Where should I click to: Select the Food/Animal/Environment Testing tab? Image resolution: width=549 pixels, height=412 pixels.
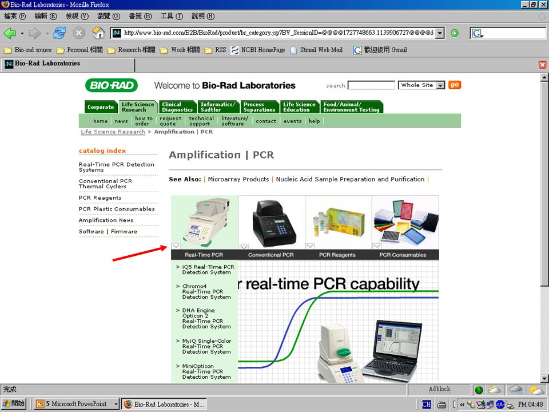pos(352,107)
